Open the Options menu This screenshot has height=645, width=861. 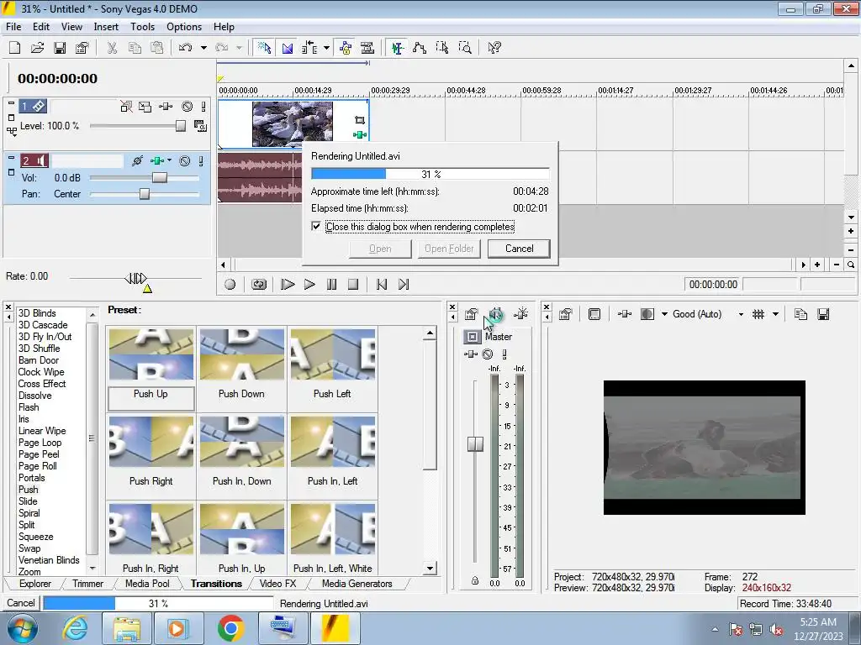(x=184, y=26)
